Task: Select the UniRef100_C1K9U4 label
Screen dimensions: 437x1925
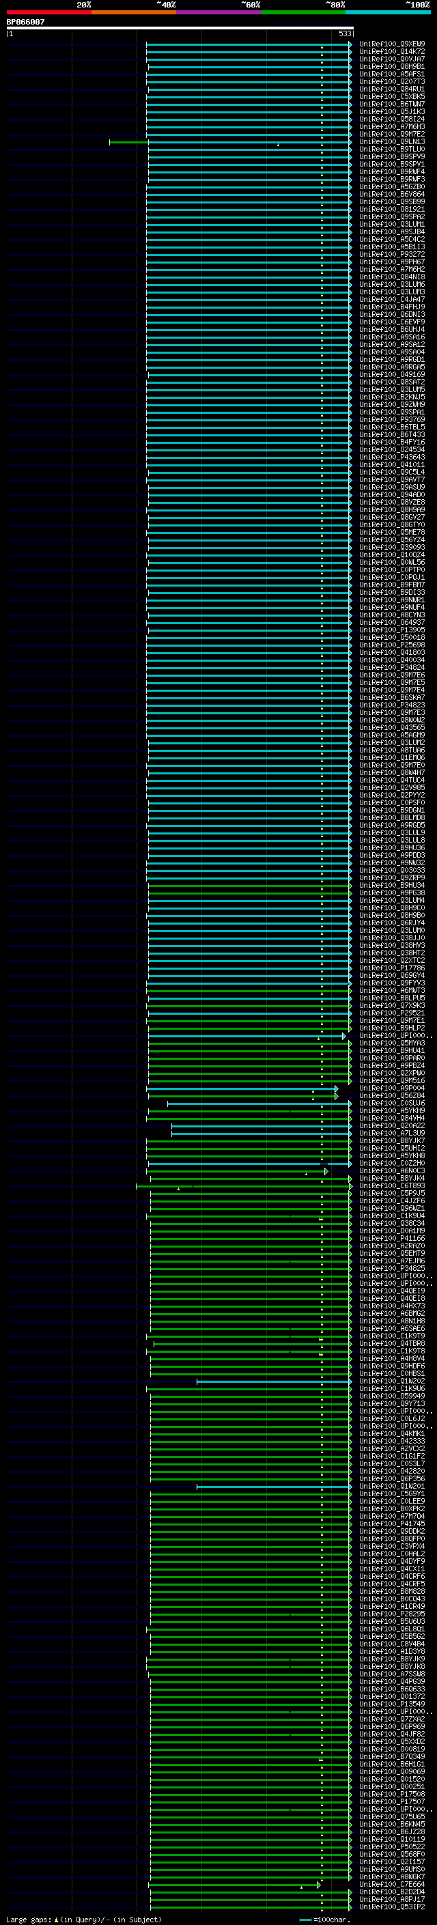Action: pos(392,1216)
